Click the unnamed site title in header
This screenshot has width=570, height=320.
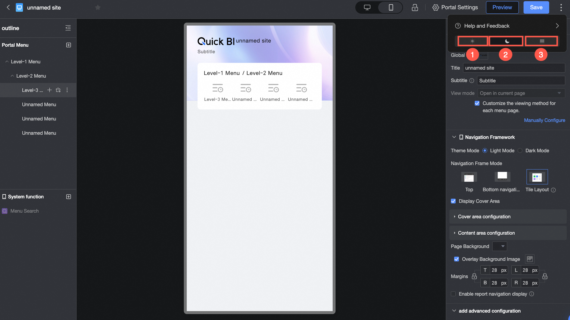44,7
